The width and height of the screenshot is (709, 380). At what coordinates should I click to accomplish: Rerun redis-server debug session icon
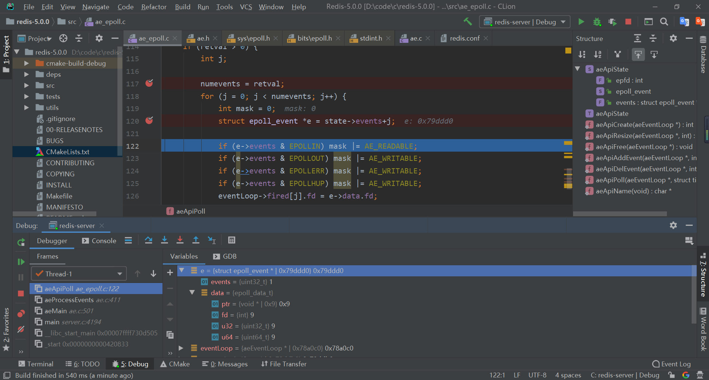[x=21, y=242]
